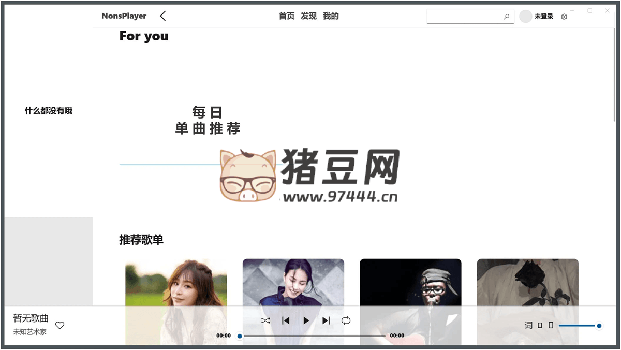Open the 我的 tab
The image size is (621, 350).
click(x=331, y=16)
